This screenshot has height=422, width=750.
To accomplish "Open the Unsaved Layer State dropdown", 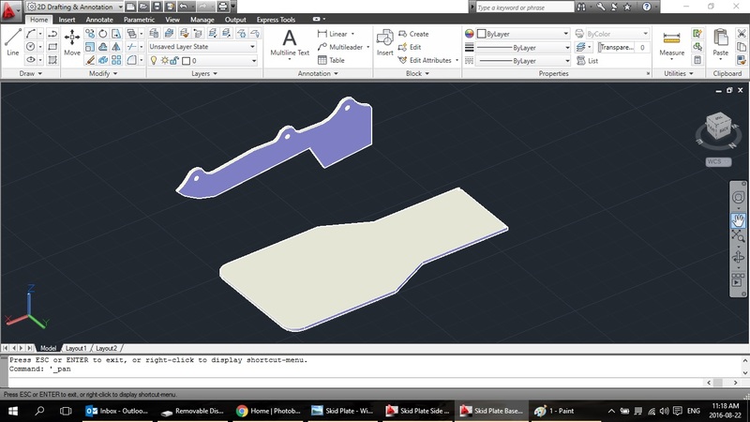I will click(202, 47).
